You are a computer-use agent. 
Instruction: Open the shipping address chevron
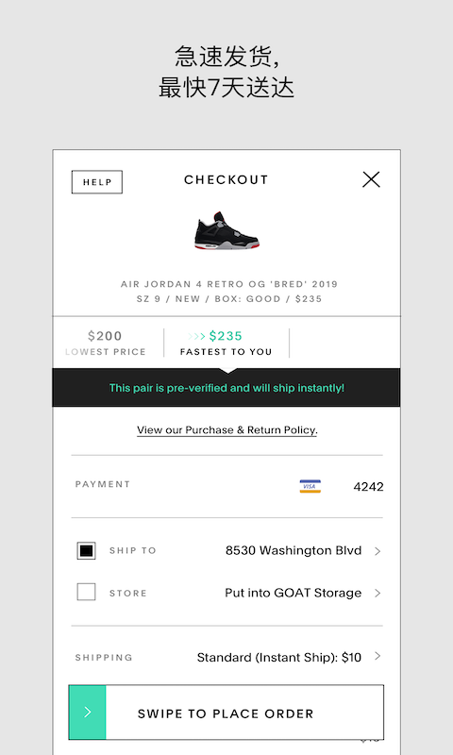click(x=377, y=551)
